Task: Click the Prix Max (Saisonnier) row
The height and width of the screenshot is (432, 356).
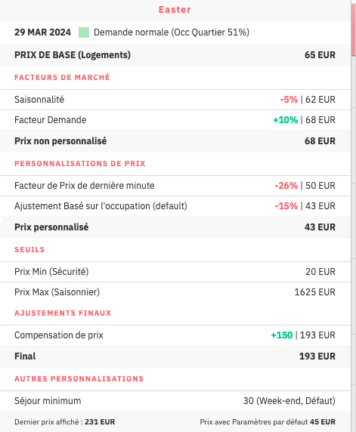Action: 175,292
